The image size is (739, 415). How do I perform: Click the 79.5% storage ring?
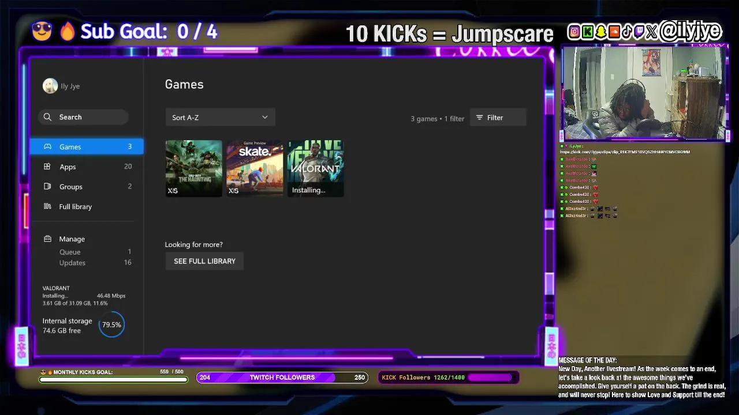(111, 325)
